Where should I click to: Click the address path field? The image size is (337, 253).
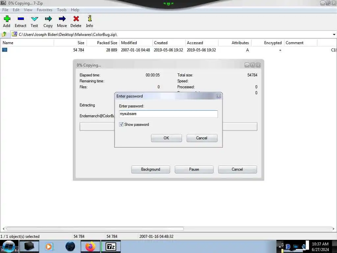[x=172, y=34]
